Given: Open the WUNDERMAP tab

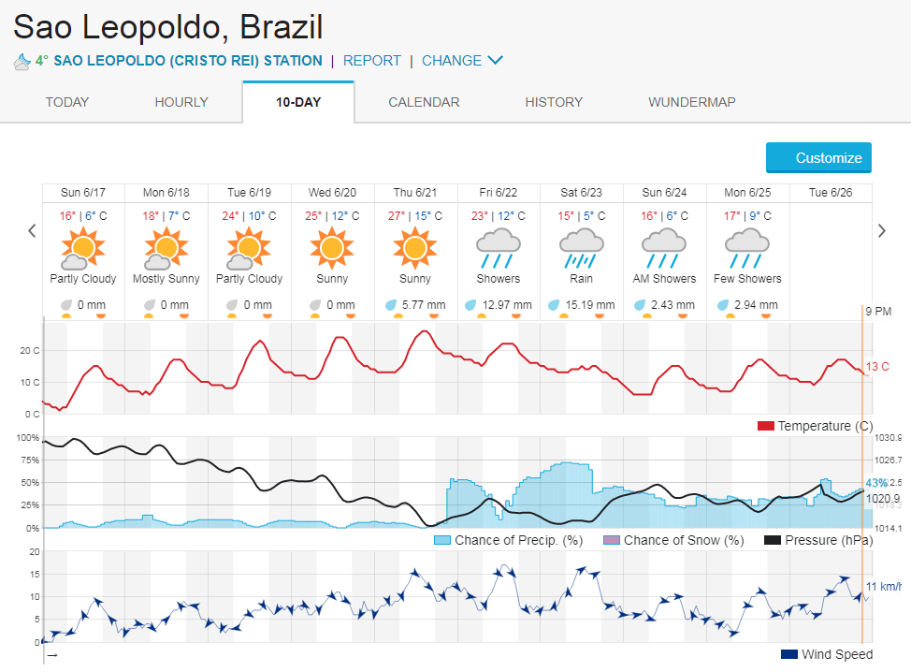Looking at the screenshot, I should point(691,102).
